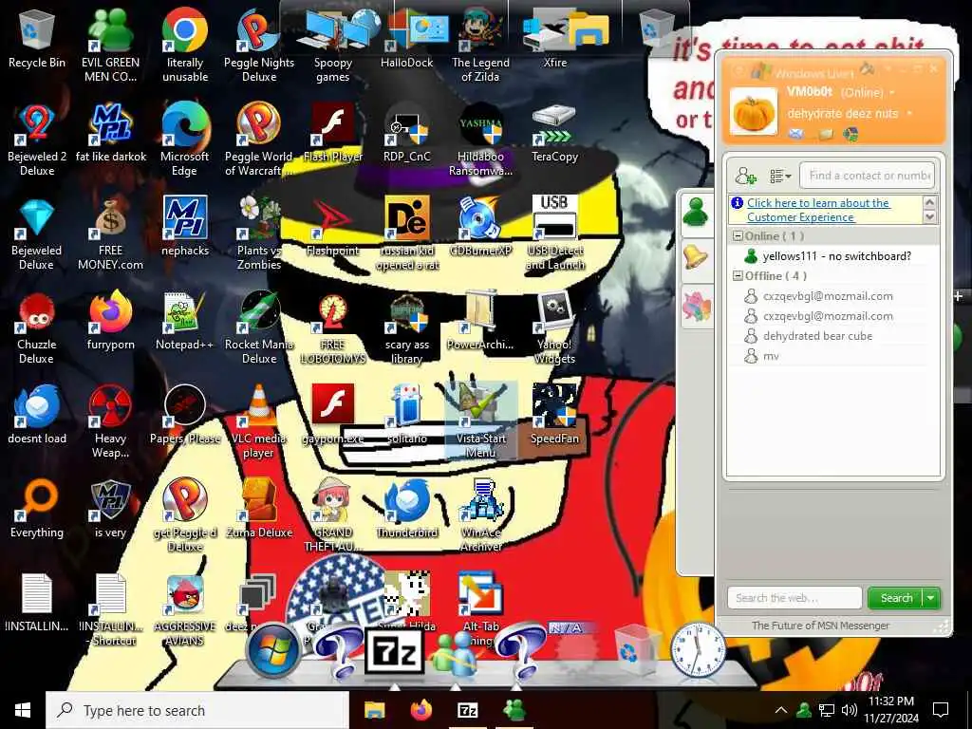This screenshot has width=972, height=729.
Task: Open Peggle Nights Deluxe shortcut
Action: [x=259, y=46]
